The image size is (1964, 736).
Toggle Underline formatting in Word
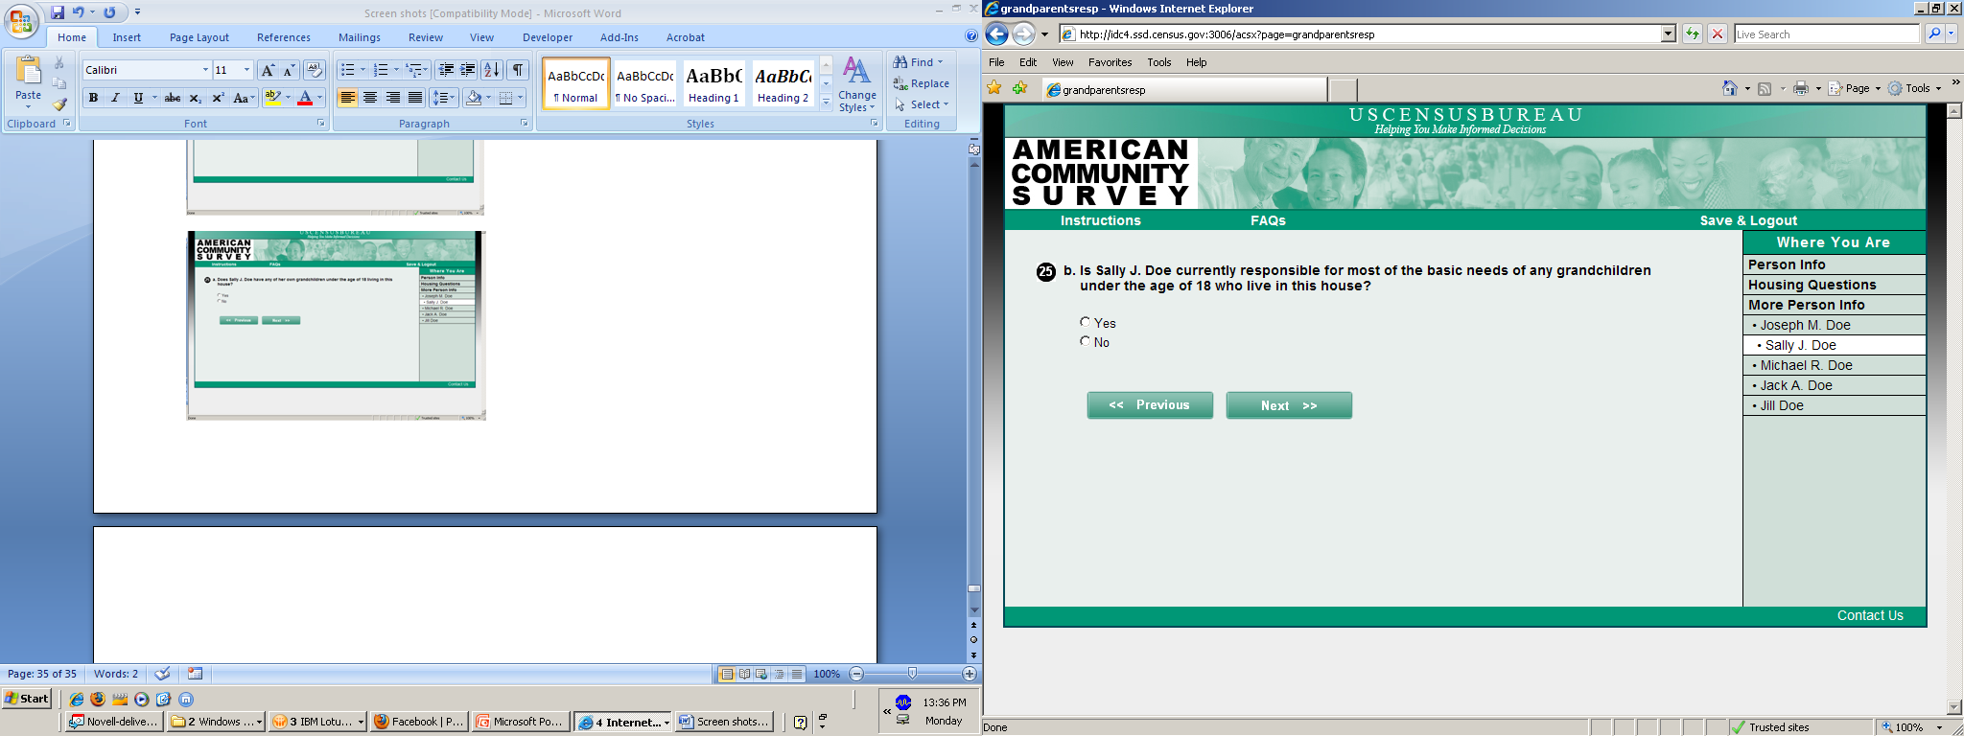138,98
